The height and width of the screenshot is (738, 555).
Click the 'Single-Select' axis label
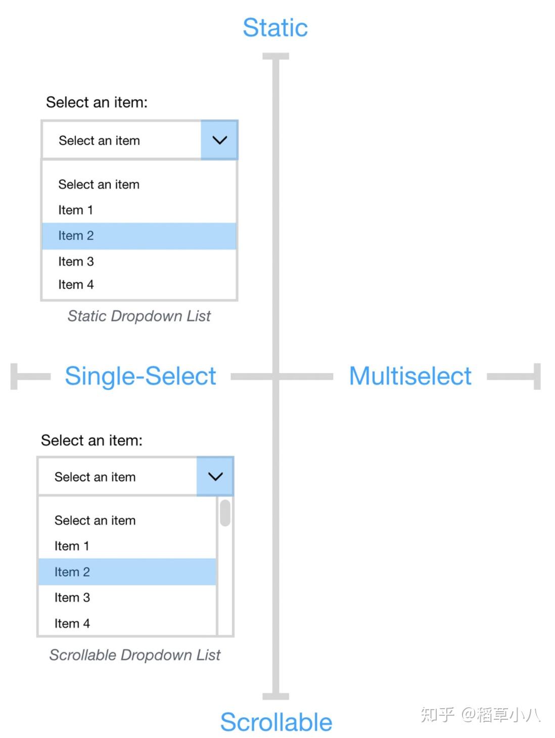[x=141, y=376]
